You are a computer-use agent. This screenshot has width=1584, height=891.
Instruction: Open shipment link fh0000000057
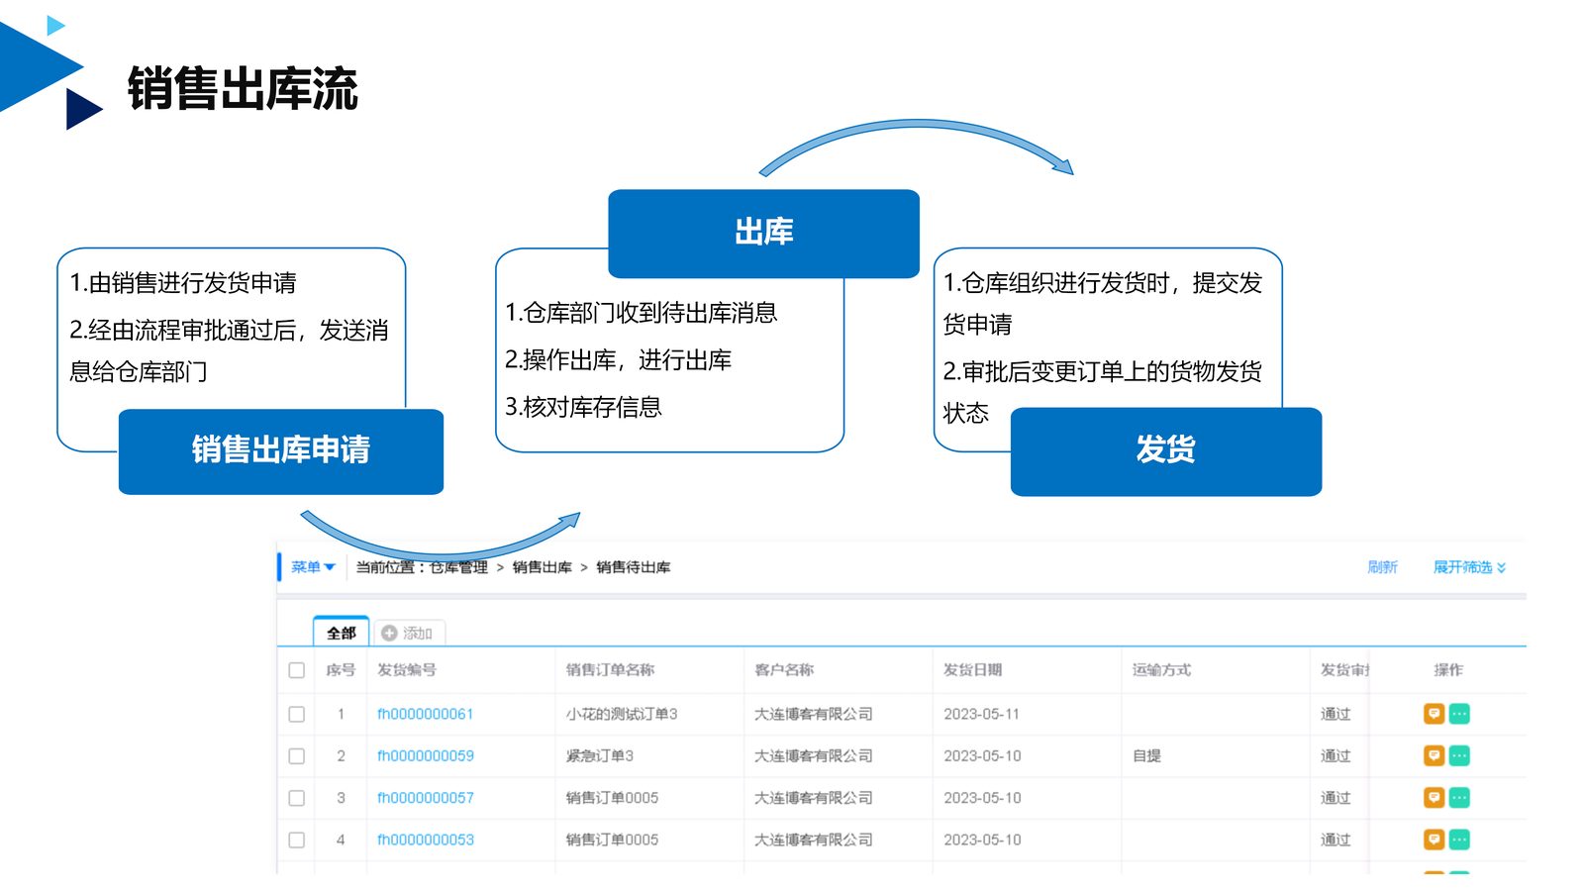click(426, 797)
